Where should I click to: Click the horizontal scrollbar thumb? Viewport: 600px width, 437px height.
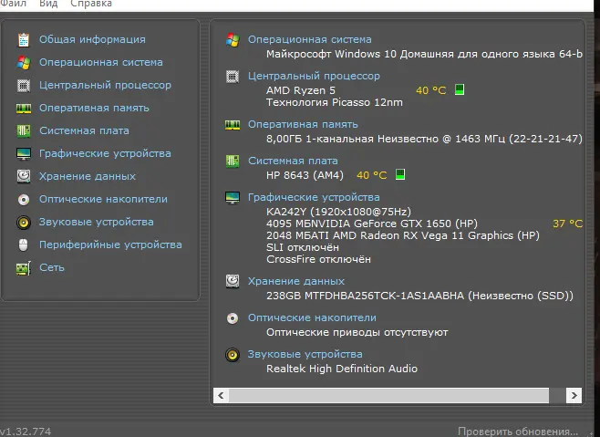point(388,395)
